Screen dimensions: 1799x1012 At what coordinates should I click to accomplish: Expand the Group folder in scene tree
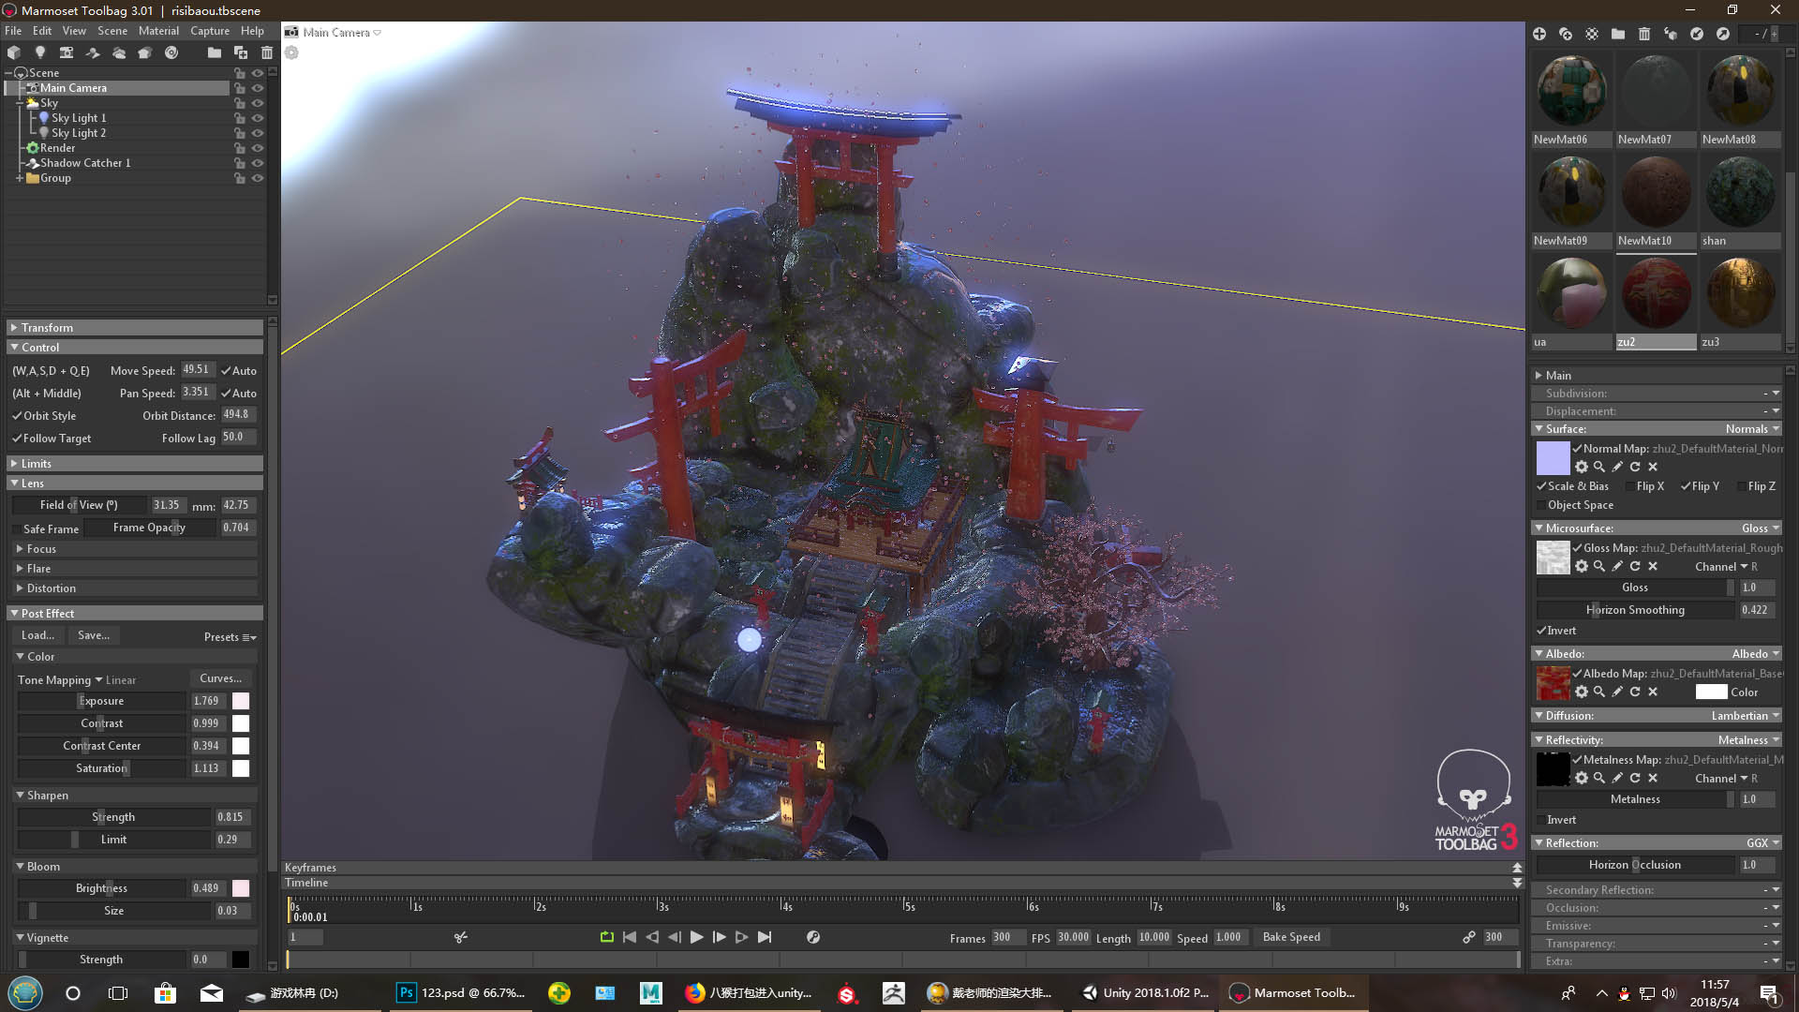19,178
